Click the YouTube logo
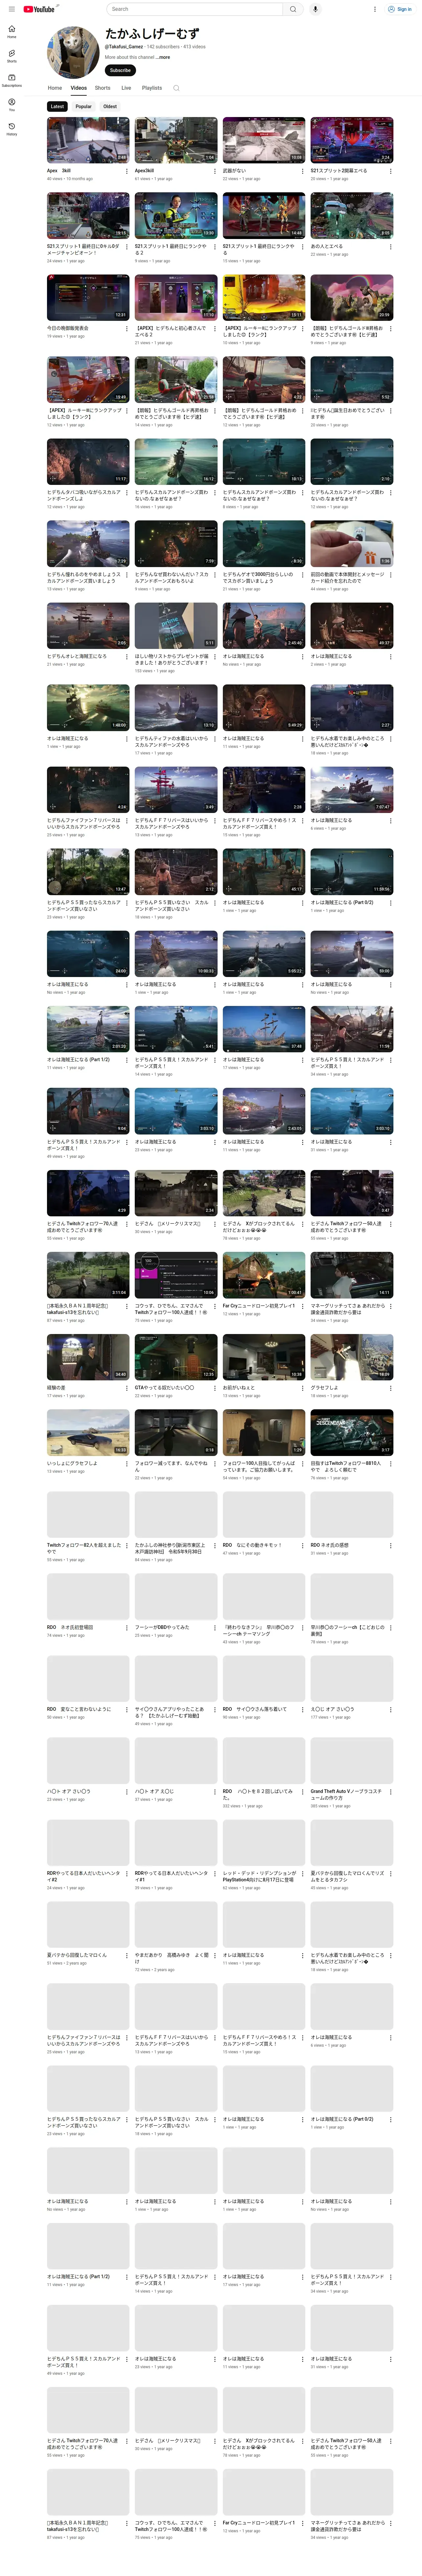This screenshot has width=422, height=2576. [x=39, y=9]
